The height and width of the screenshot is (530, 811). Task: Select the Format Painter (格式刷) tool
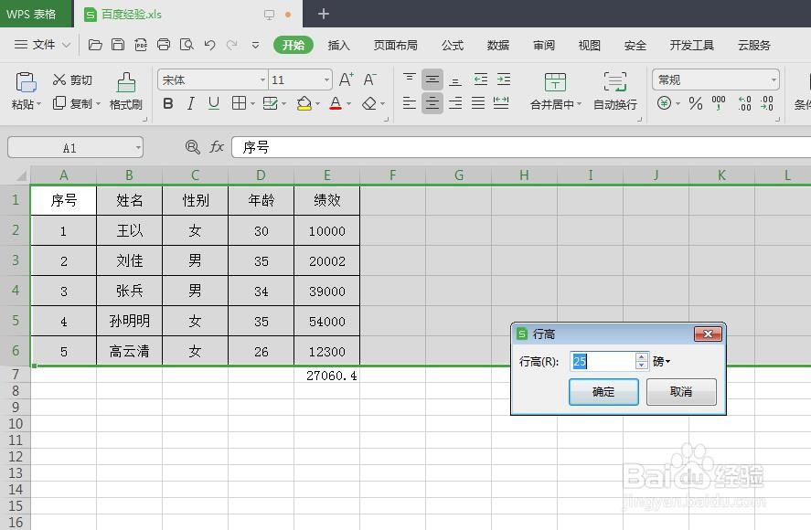coord(124,91)
